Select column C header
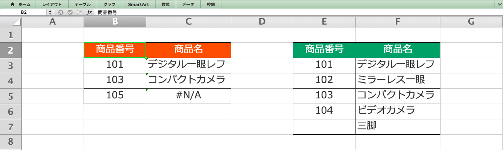 point(188,22)
